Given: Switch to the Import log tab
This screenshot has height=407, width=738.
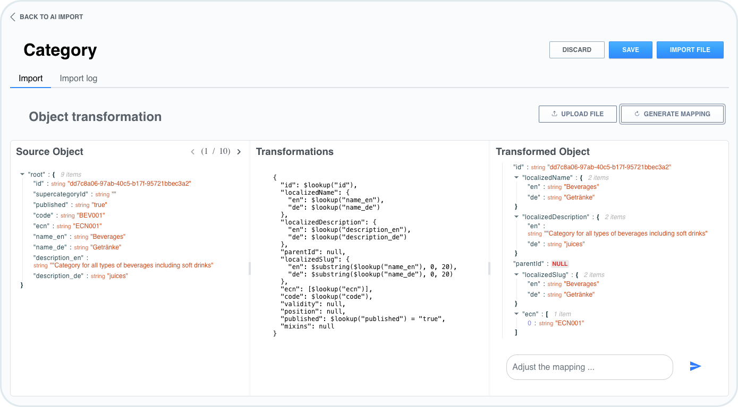Looking at the screenshot, I should pos(78,79).
